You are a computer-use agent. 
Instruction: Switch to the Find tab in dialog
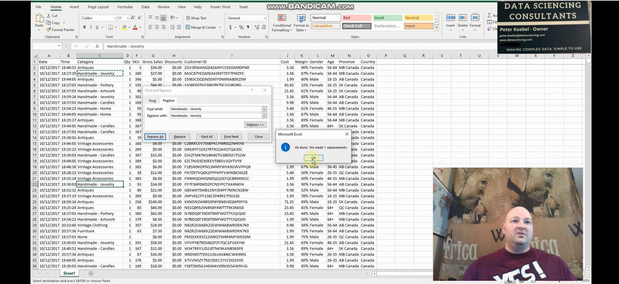click(152, 101)
